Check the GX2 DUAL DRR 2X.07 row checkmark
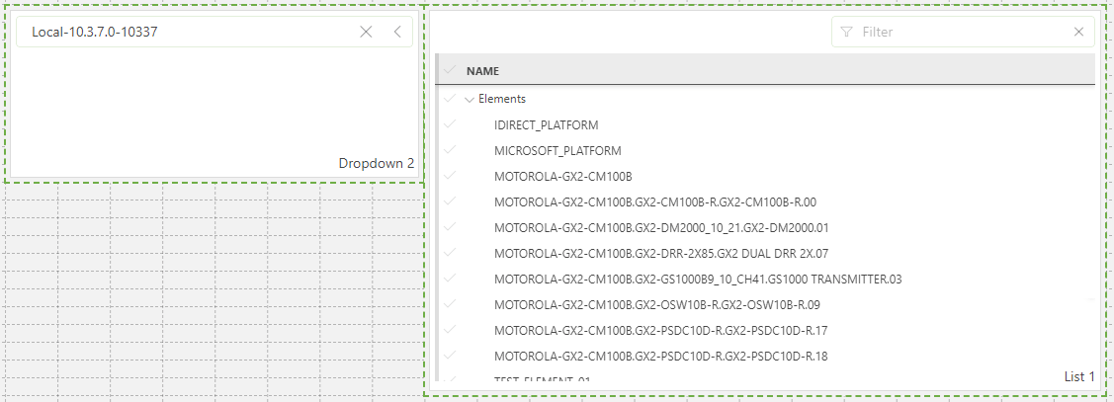Screen dimensions: 1114x402 point(449,252)
